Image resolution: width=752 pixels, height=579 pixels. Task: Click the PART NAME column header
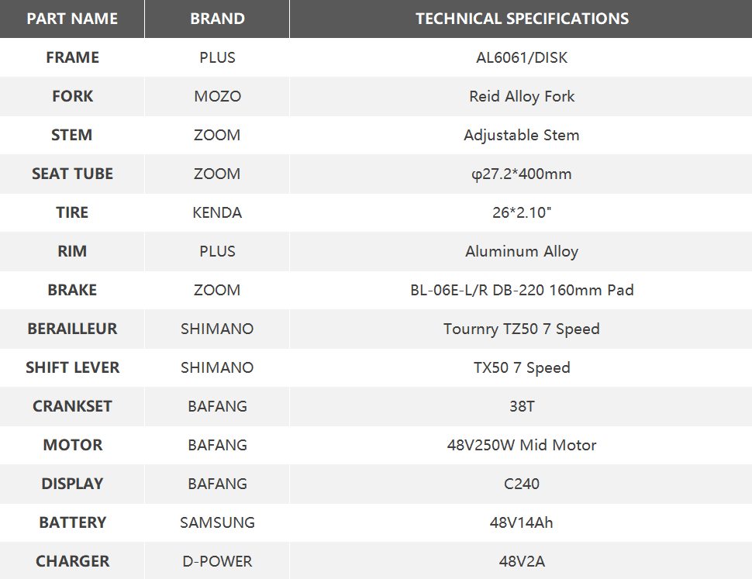[72, 19]
